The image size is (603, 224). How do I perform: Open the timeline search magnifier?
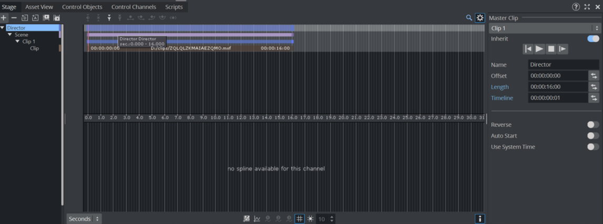click(469, 18)
